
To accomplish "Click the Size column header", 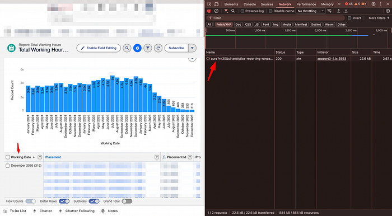I will pos(361,53).
